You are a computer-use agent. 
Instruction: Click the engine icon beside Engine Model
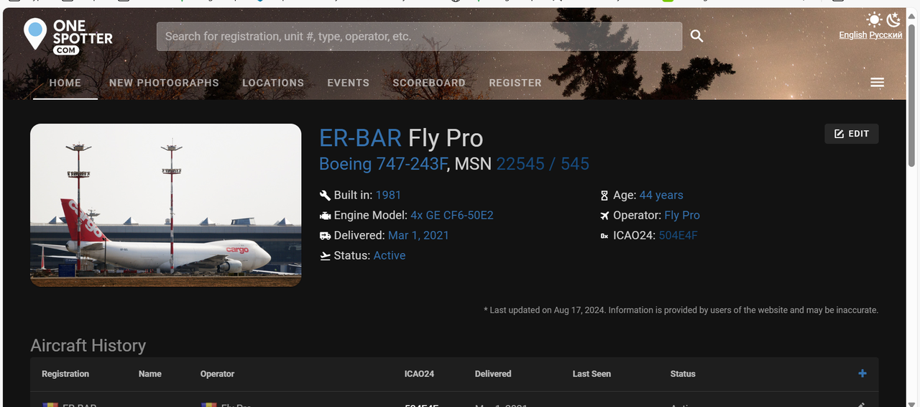pos(325,215)
